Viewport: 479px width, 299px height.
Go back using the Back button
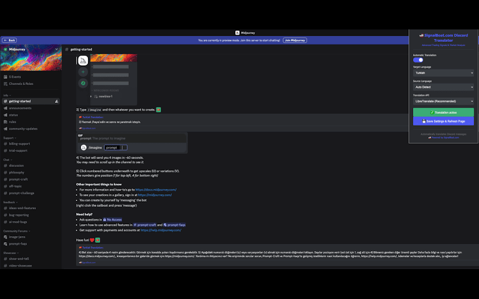pyautogui.click(x=10, y=40)
